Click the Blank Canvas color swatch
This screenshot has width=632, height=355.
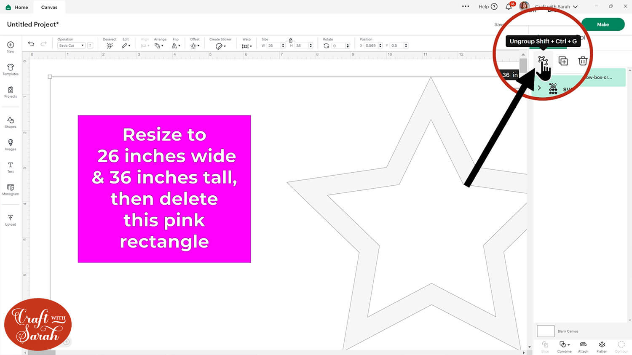pos(546,331)
